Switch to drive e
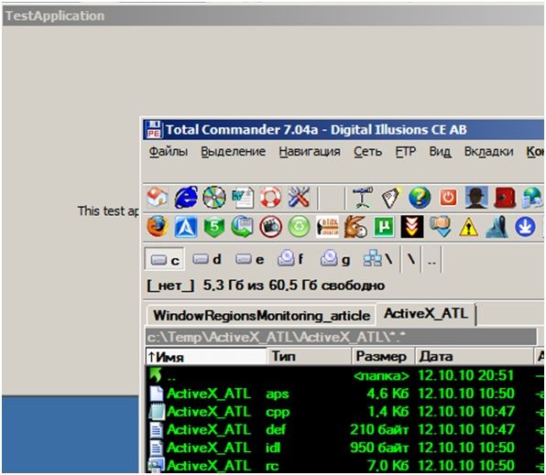Viewport: 546px width, 475px height. (250, 259)
